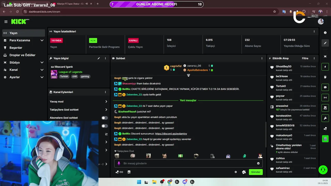Open the emoji picker in the message box

point(258,163)
